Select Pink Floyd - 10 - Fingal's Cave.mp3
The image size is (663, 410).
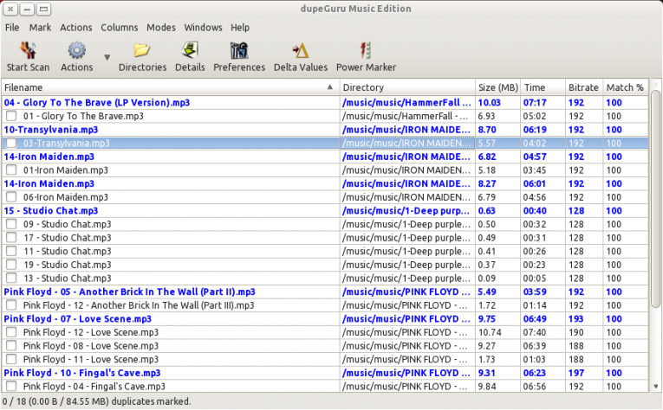(x=82, y=373)
